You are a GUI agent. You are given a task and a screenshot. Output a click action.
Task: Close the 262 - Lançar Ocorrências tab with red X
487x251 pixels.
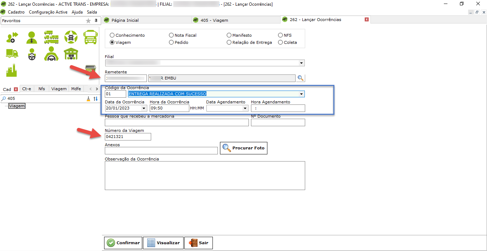(x=366, y=20)
